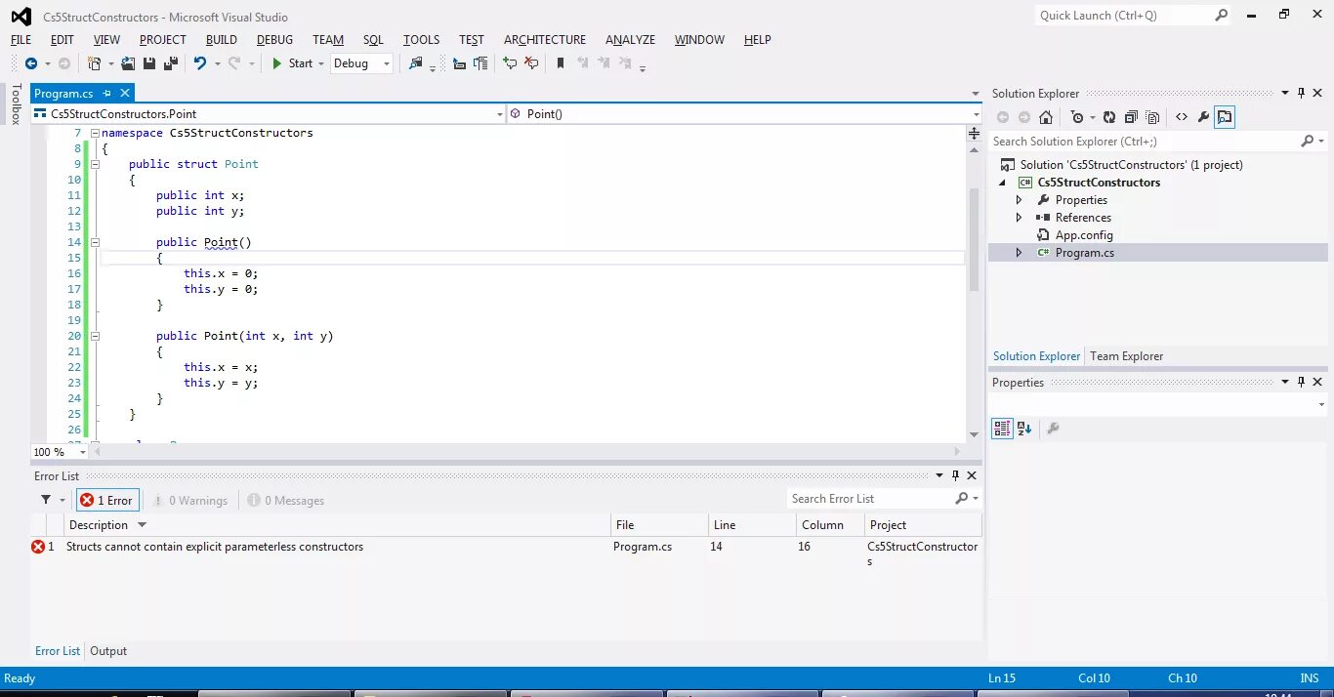Click the editor vertical scrollbar thumb

(974, 239)
